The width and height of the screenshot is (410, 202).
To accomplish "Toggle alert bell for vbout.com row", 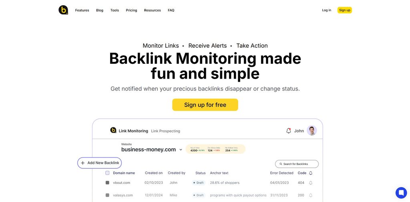I will 311,183.
